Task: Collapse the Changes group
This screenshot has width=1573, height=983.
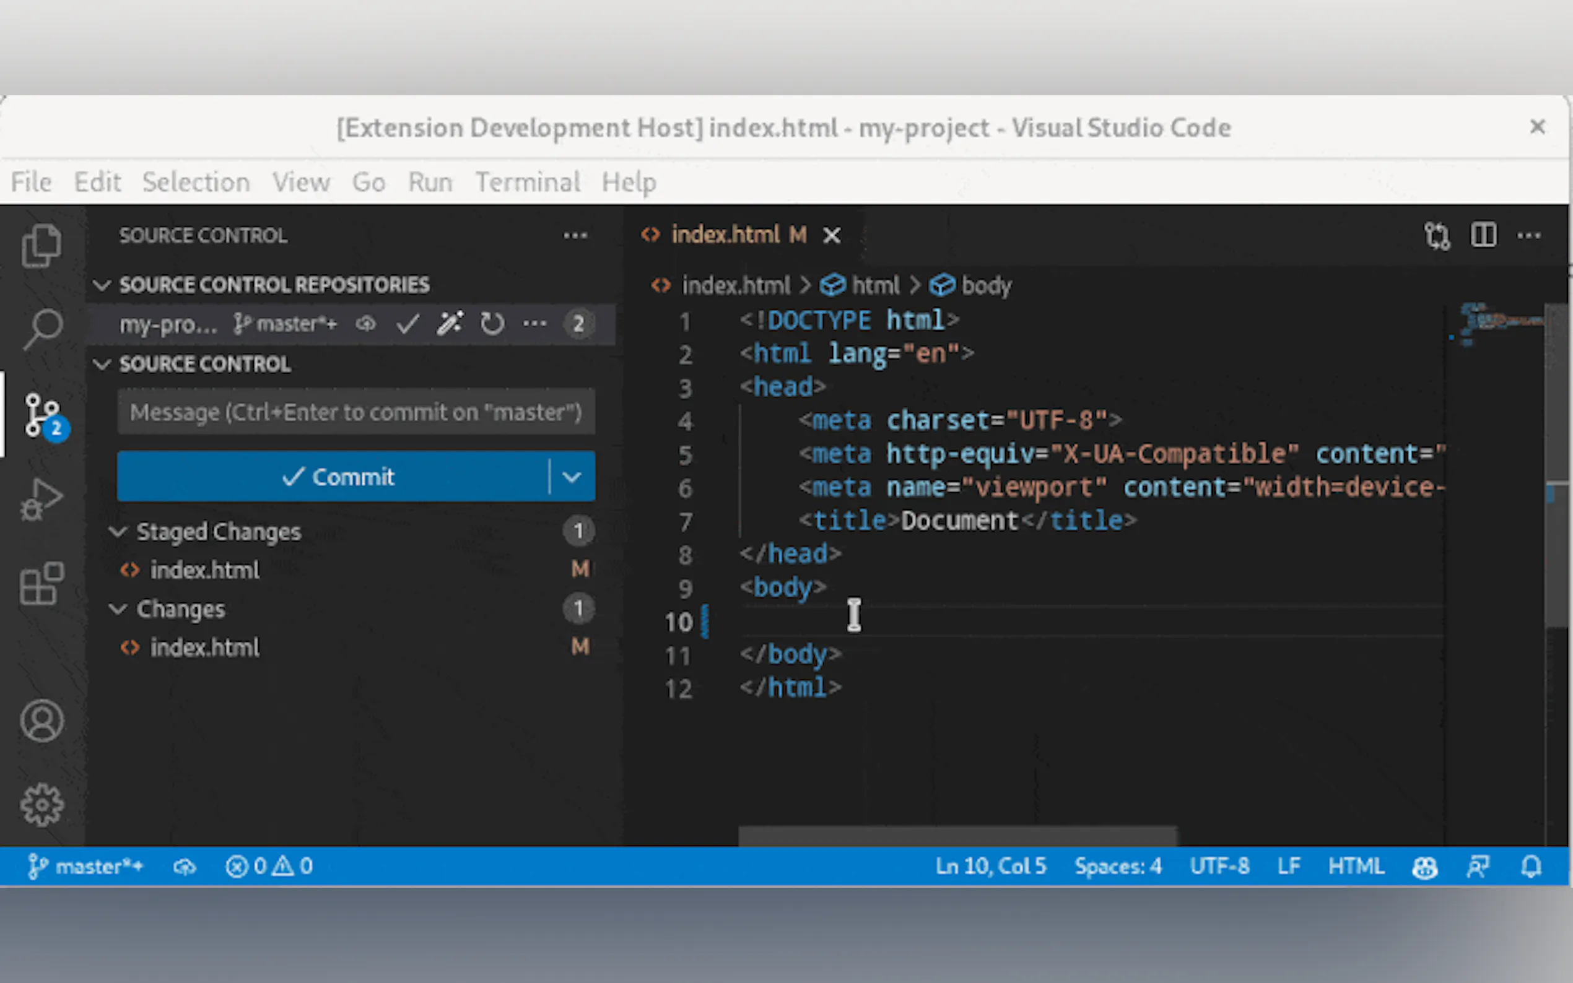Action: [x=118, y=609]
